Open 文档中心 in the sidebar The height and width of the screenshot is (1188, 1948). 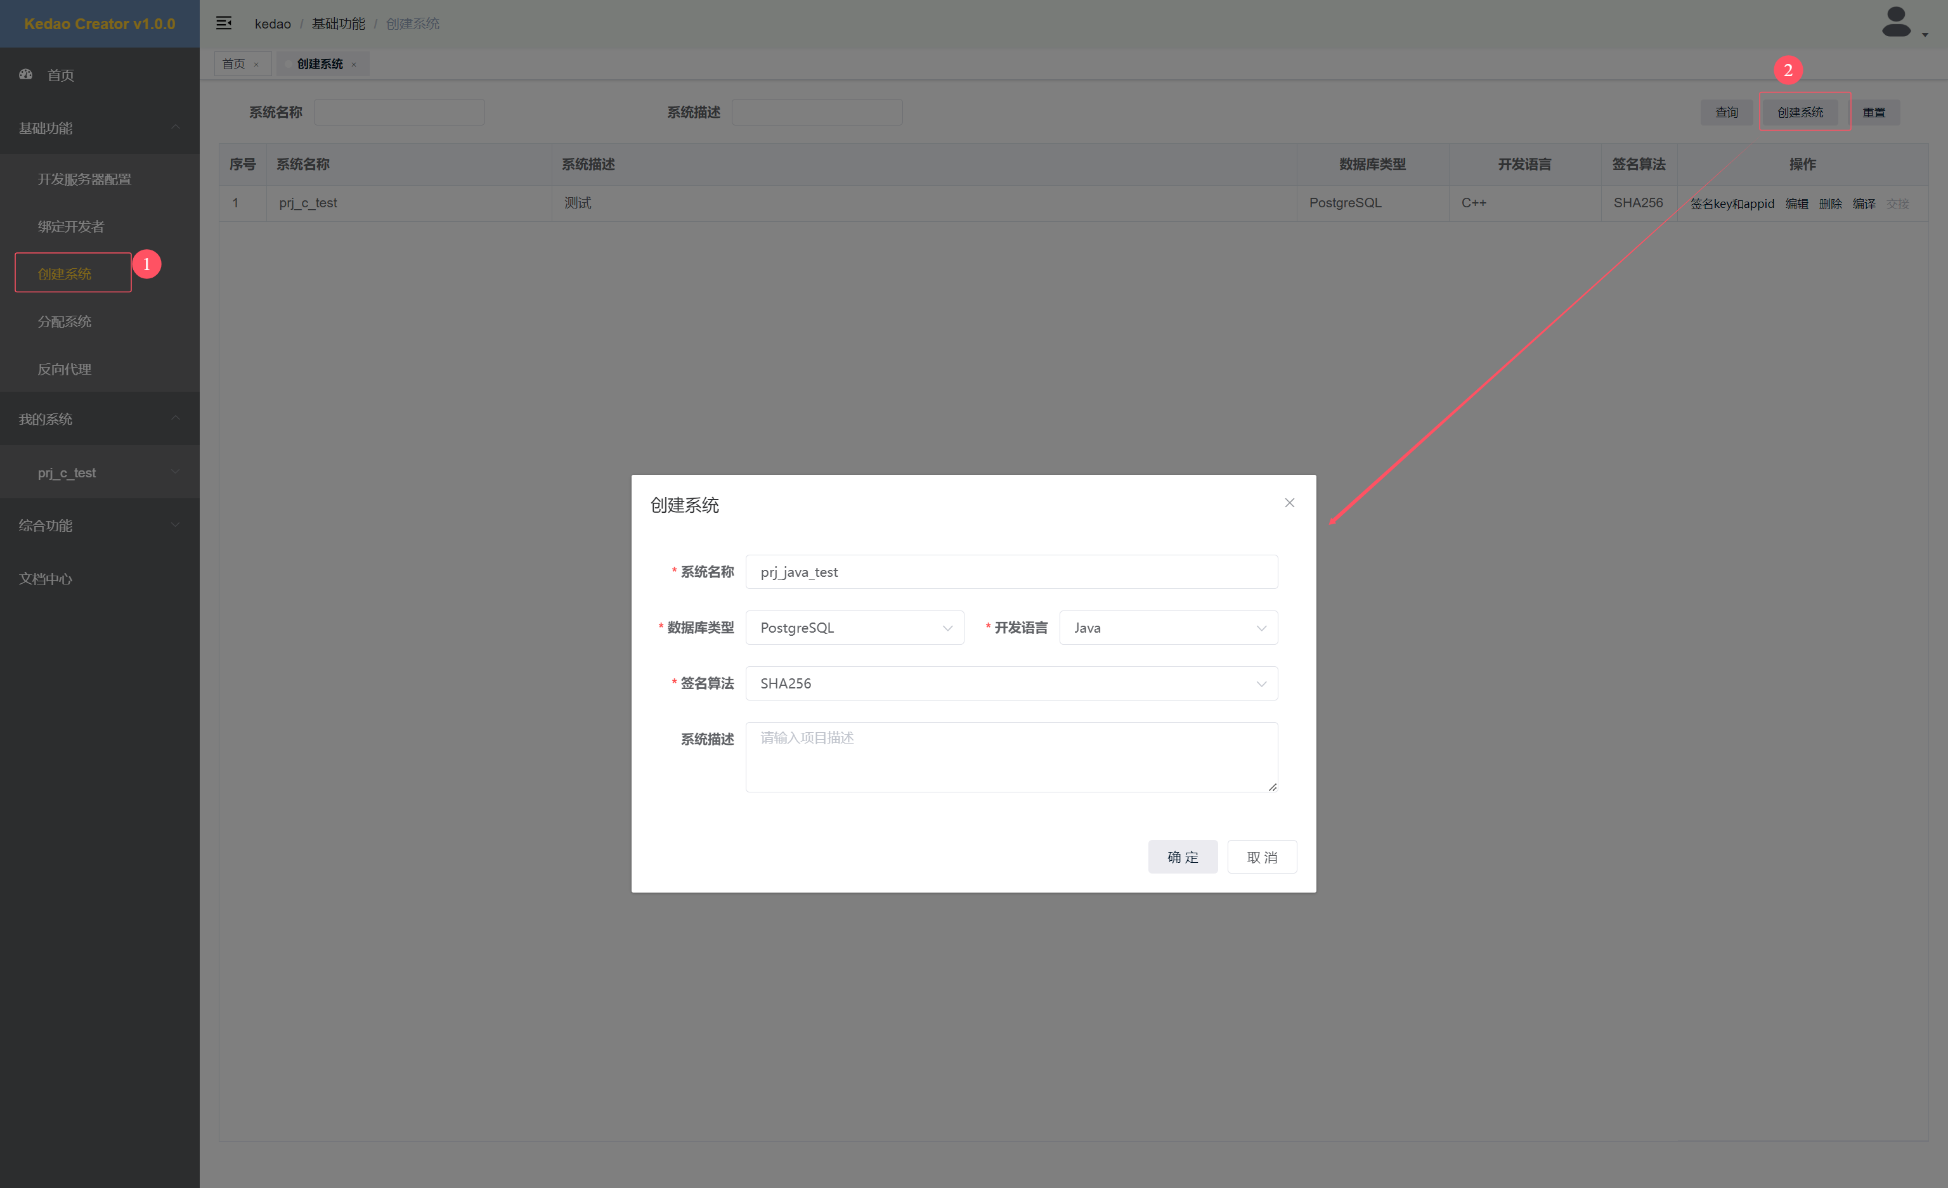pos(46,579)
